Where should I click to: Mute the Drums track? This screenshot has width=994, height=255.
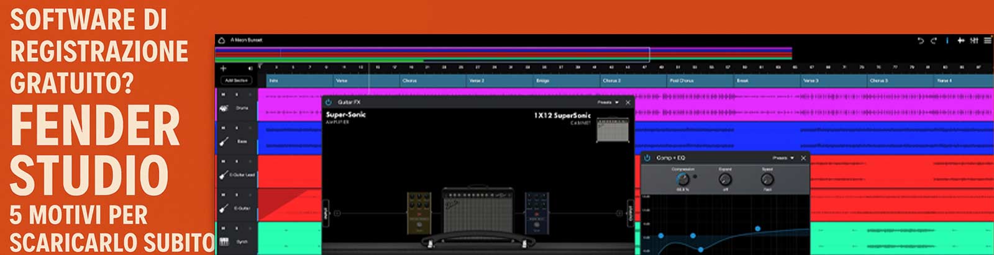pyautogui.click(x=223, y=95)
